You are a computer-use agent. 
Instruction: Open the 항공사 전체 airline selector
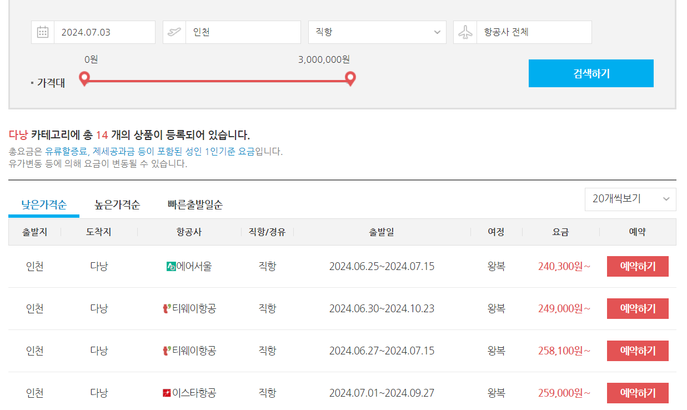click(x=534, y=32)
